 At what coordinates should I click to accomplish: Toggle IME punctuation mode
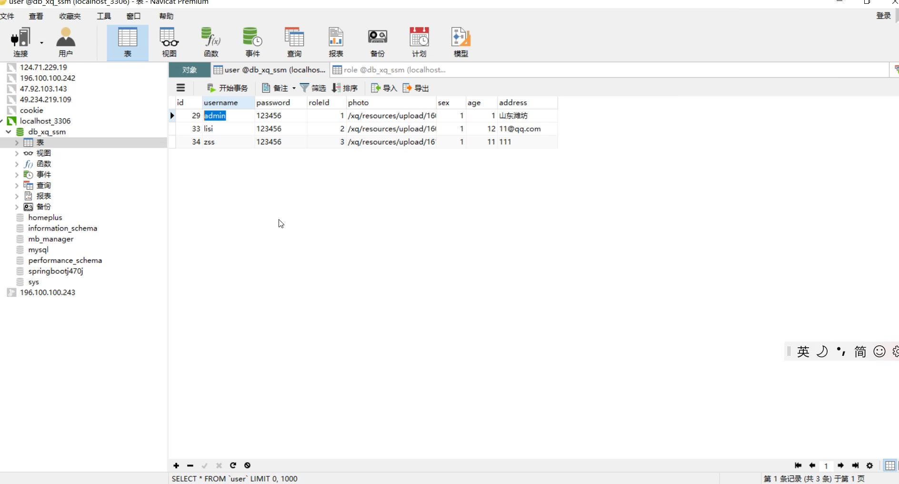tap(841, 352)
